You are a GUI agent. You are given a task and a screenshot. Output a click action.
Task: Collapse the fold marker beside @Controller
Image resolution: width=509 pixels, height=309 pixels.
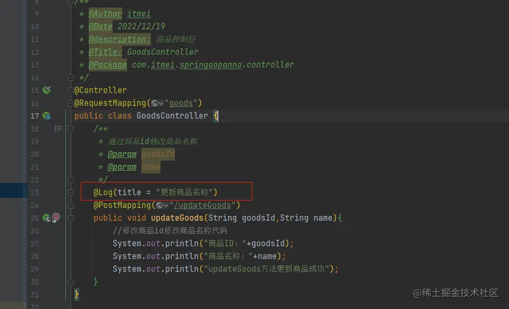point(71,90)
